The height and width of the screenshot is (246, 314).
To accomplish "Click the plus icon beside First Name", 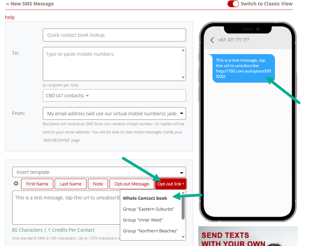I will pyautogui.click(x=16, y=184).
